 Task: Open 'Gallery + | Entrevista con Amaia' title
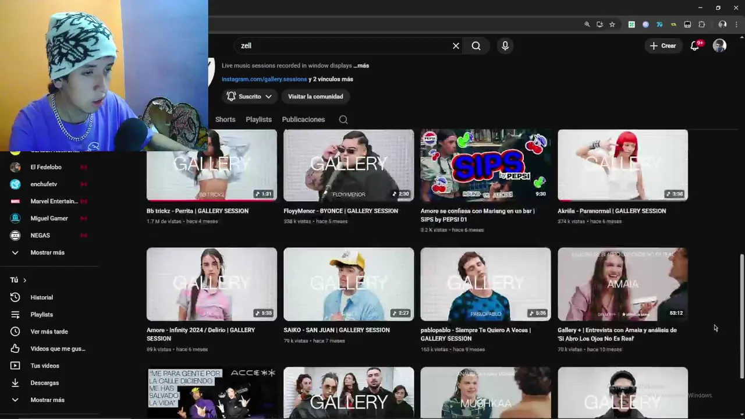coord(617,334)
